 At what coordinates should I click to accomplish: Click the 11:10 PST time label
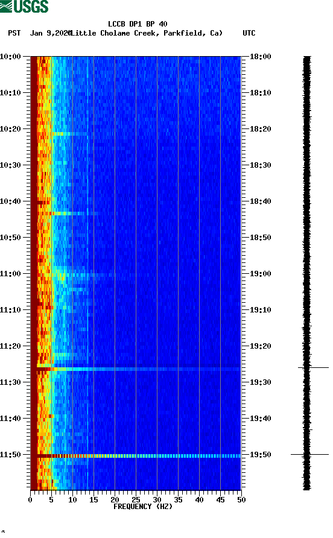pyautogui.click(x=10, y=310)
